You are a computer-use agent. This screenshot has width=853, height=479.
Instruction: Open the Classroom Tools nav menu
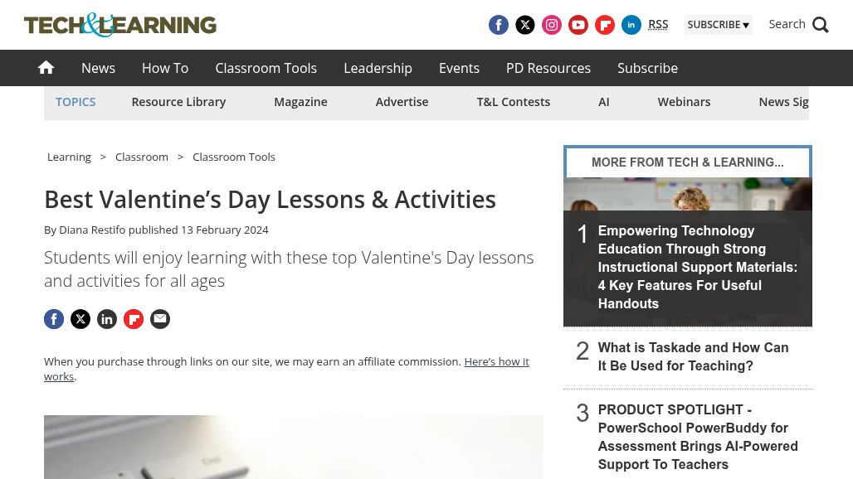(266, 68)
